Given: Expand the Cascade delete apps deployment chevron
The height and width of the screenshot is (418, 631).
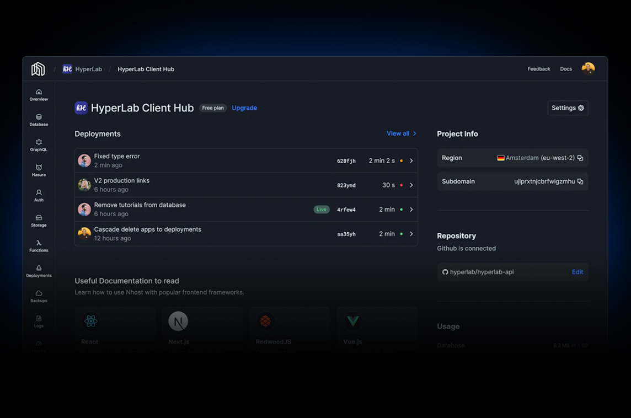Looking at the screenshot, I should (411, 234).
